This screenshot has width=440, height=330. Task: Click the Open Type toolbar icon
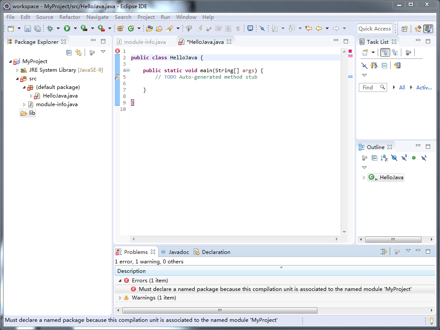coord(149,28)
